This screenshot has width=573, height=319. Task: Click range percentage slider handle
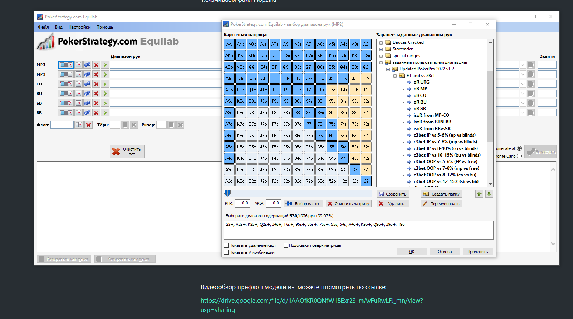pyautogui.click(x=228, y=193)
